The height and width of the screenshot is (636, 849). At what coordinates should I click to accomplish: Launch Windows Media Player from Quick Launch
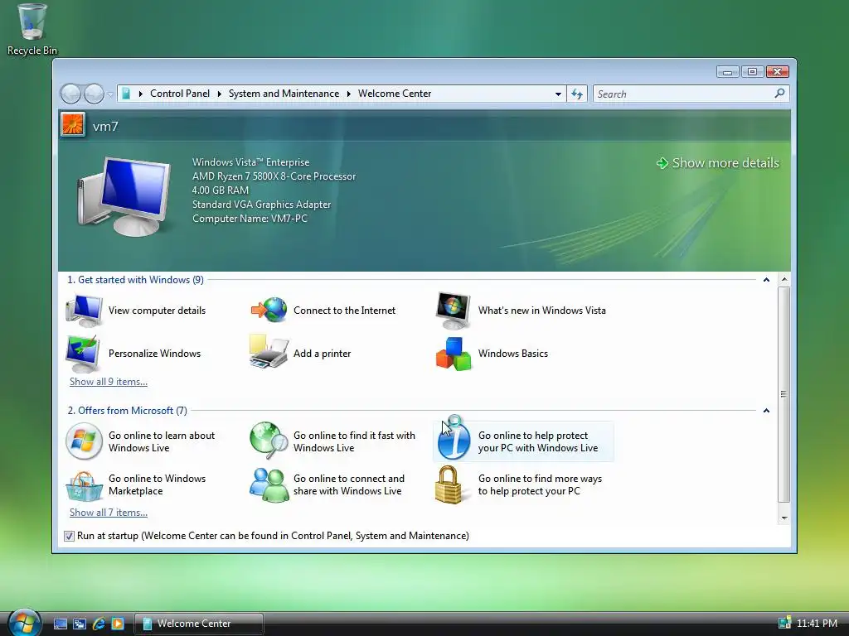pos(118,624)
